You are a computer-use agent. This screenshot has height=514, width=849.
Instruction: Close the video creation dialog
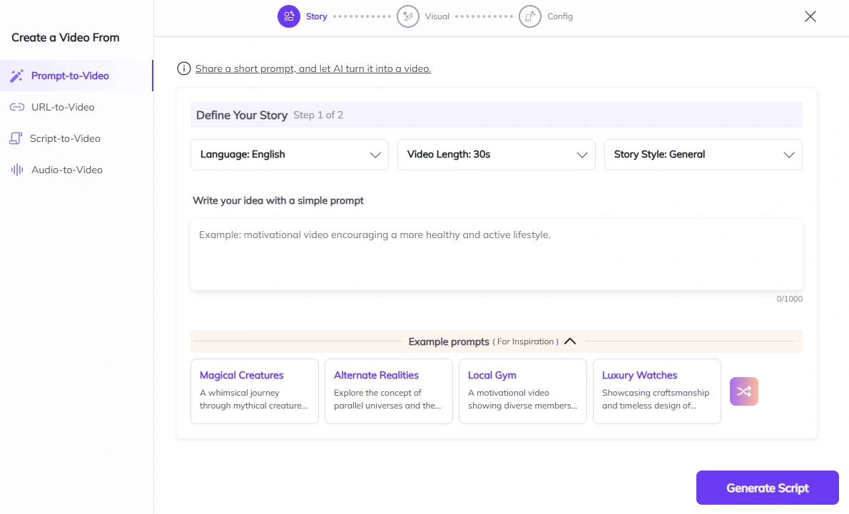point(810,16)
